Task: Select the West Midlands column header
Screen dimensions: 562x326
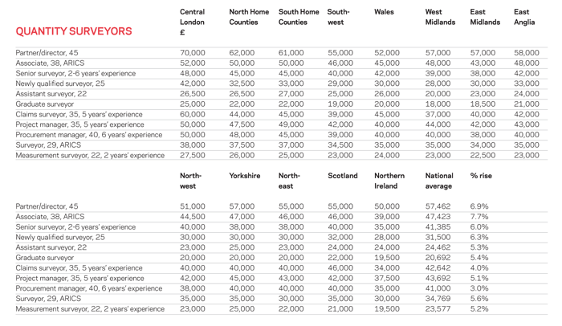Action: coord(440,17)
